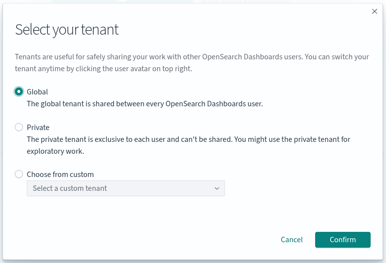386x263 pixels.
Task: Enable the Choose from custom radio button
Action: [x=19, y=174]
